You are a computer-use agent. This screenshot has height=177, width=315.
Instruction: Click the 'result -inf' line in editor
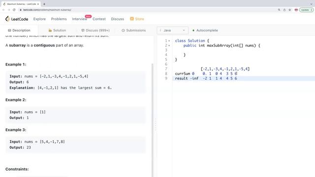[x=206, y=79]
